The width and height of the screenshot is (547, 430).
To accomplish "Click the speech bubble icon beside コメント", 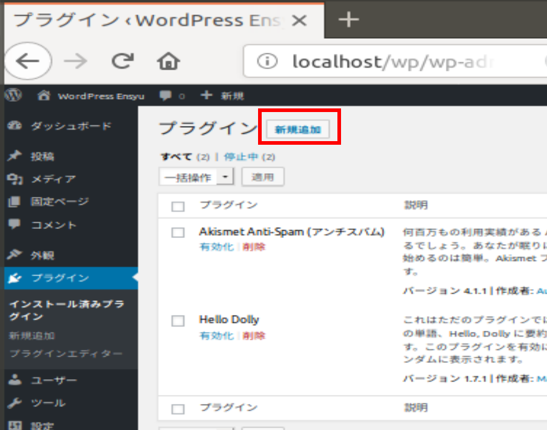I will click(x=15, y=224).
